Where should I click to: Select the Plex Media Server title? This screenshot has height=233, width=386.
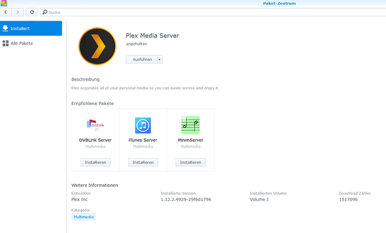point(152,36)
